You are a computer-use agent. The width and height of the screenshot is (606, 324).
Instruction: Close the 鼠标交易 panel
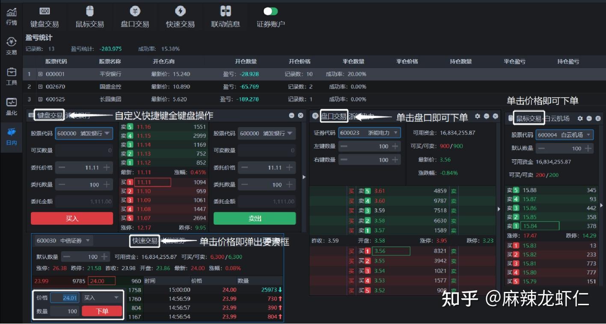click(x=598, y=119)
